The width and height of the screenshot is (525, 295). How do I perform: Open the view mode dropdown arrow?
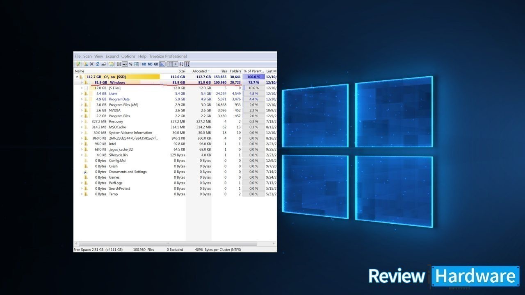point(176,64)
